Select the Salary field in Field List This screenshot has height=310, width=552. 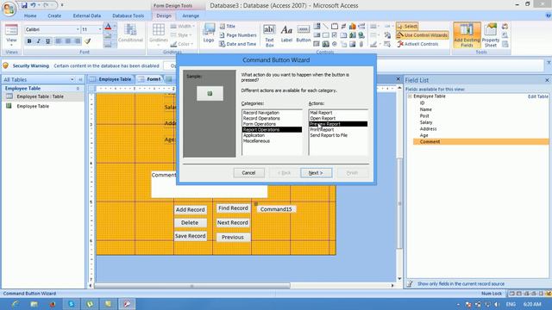426,122
